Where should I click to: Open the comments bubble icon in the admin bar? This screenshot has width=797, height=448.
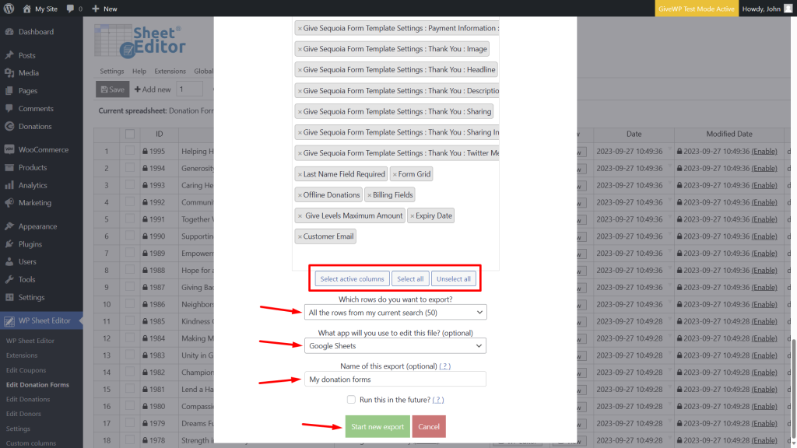coord(70,9)
